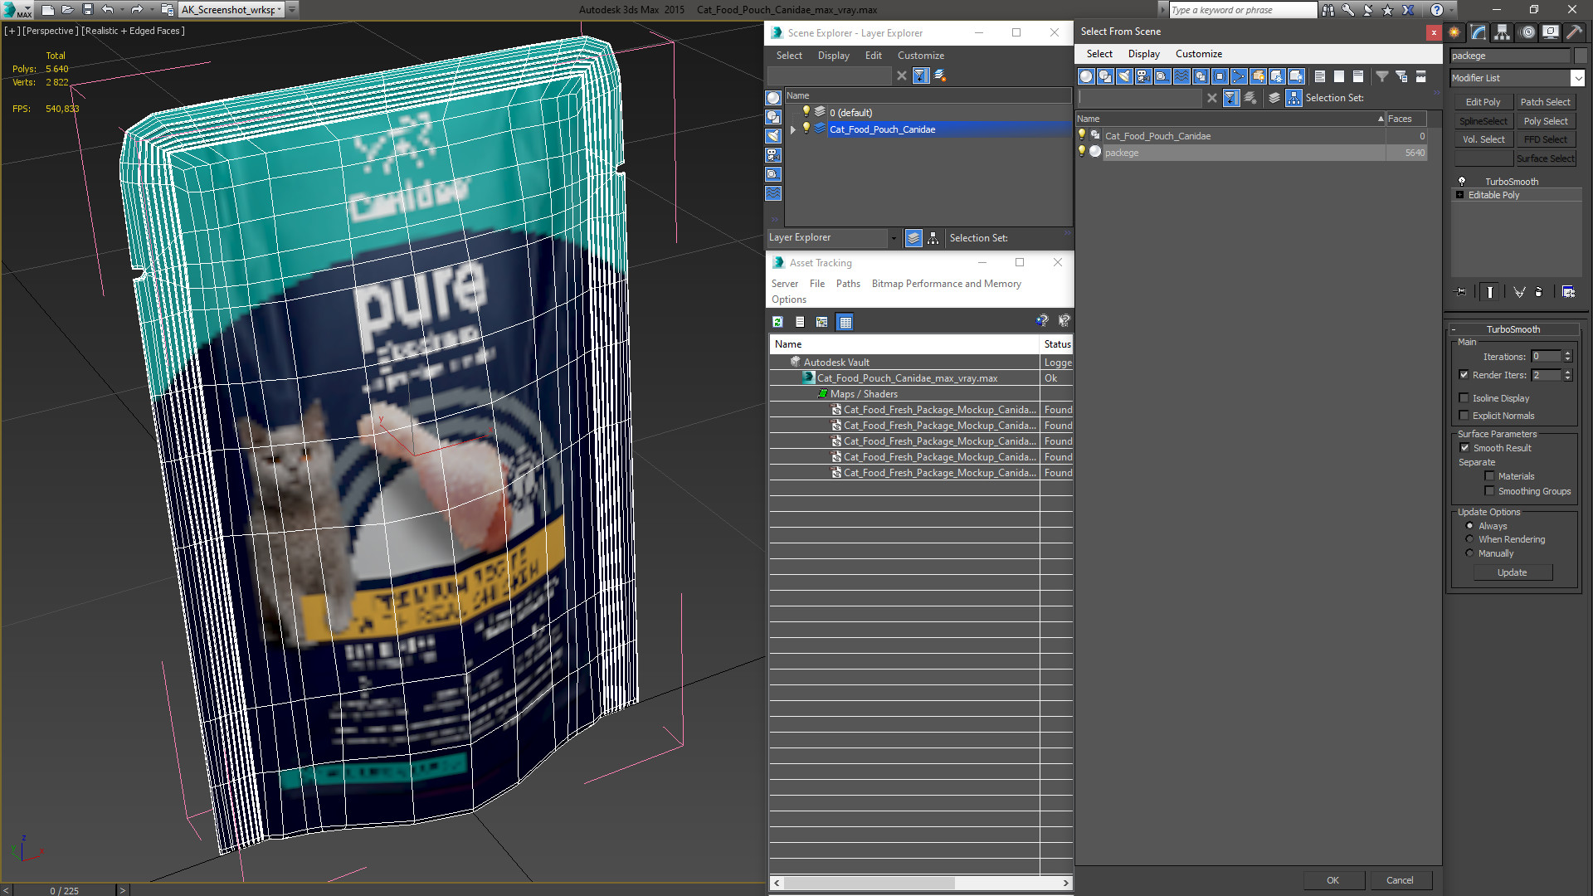Toggle Sort by Hierarchy icon in Select From Scene
The height and width of the screenshot is (896, 1593).
pos(1294,98)
